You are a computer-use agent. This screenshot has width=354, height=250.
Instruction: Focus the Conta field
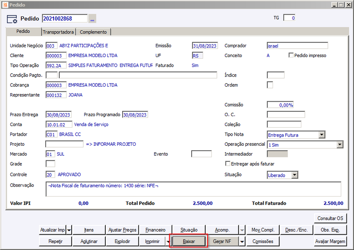59,125
